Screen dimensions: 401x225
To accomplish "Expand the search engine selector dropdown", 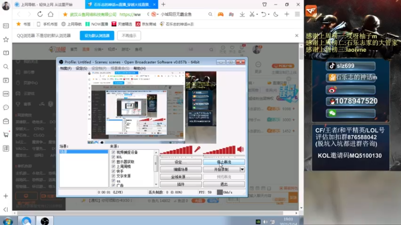I will (157, 14).
